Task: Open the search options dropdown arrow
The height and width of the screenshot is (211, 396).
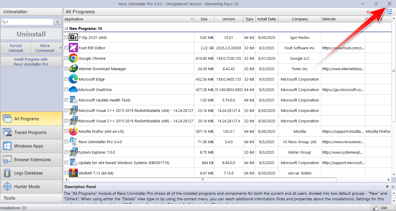Action: coord(7,22)
